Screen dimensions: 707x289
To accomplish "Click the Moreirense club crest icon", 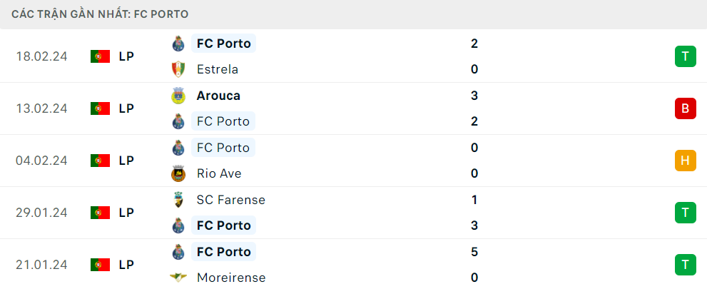I will [178, 278].
